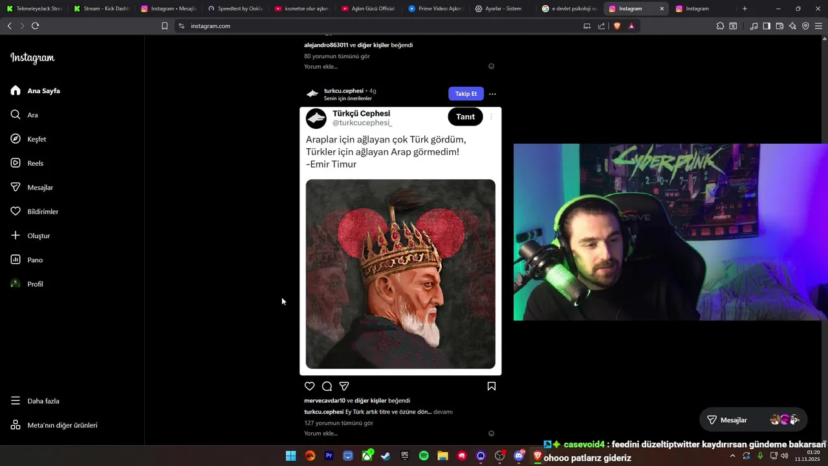Open Windows Start menu
This screenshot has height=466, width=828.
coord(291,456)
